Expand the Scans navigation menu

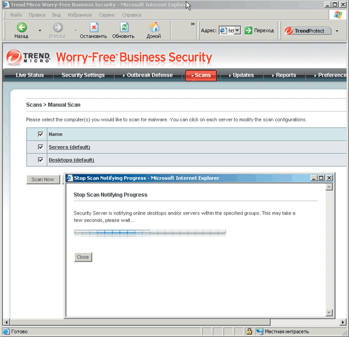(x=201, y=76)
